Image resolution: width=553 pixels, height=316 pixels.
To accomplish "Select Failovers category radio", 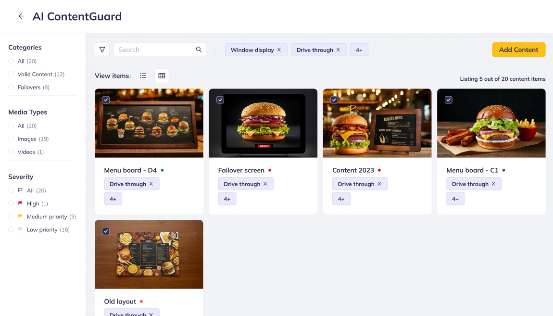I will [x=11, y=87].
